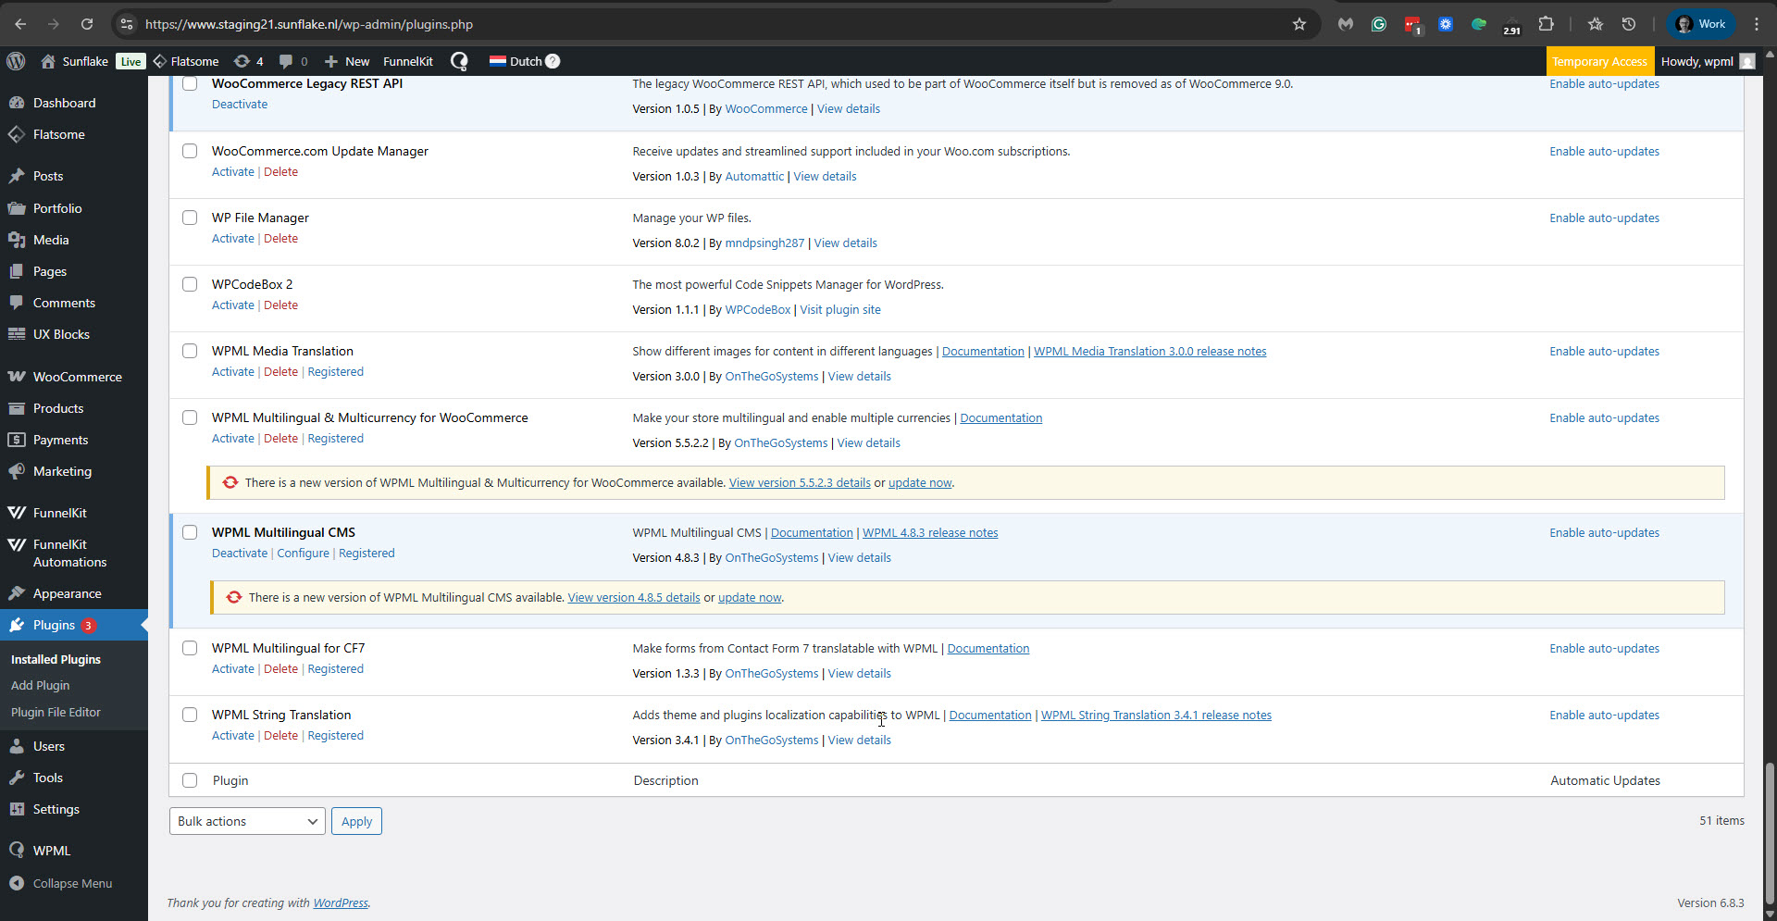Open the Bulk actions dropdown
The width and height of the screenshot is (1777, 921).
(x=247, y=821)
